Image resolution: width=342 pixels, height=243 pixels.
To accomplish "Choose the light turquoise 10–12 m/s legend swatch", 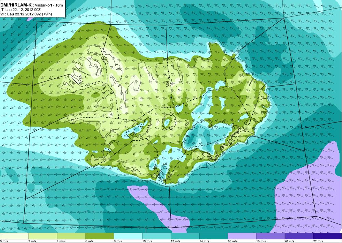I will point(157,236).
